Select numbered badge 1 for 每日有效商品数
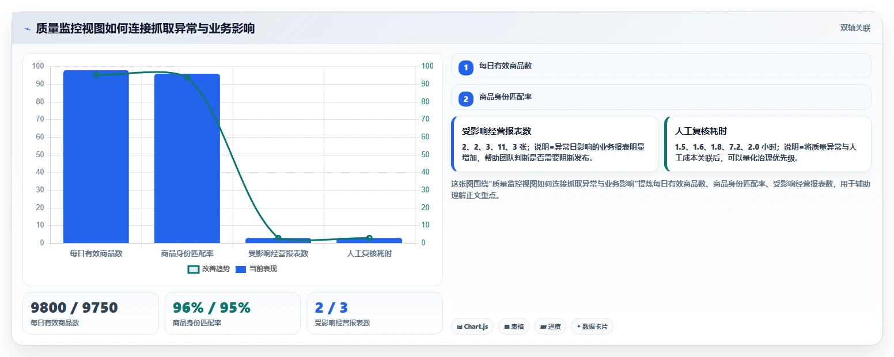This screenshot has height=357, width=894. [465, 67]
